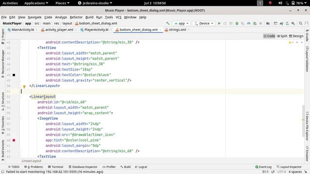This screenshot has width=310, height=174.
Task: Close the bottom_sheet_dialog.xml tab
Action: 160,30
